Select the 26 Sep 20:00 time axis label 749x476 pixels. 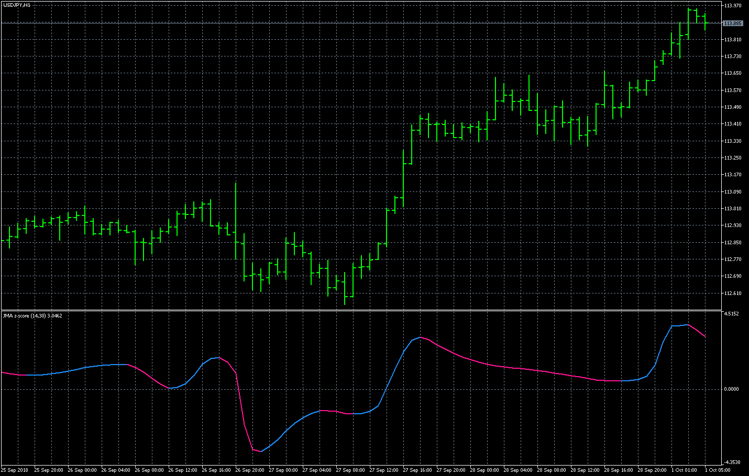coord(249,470)
